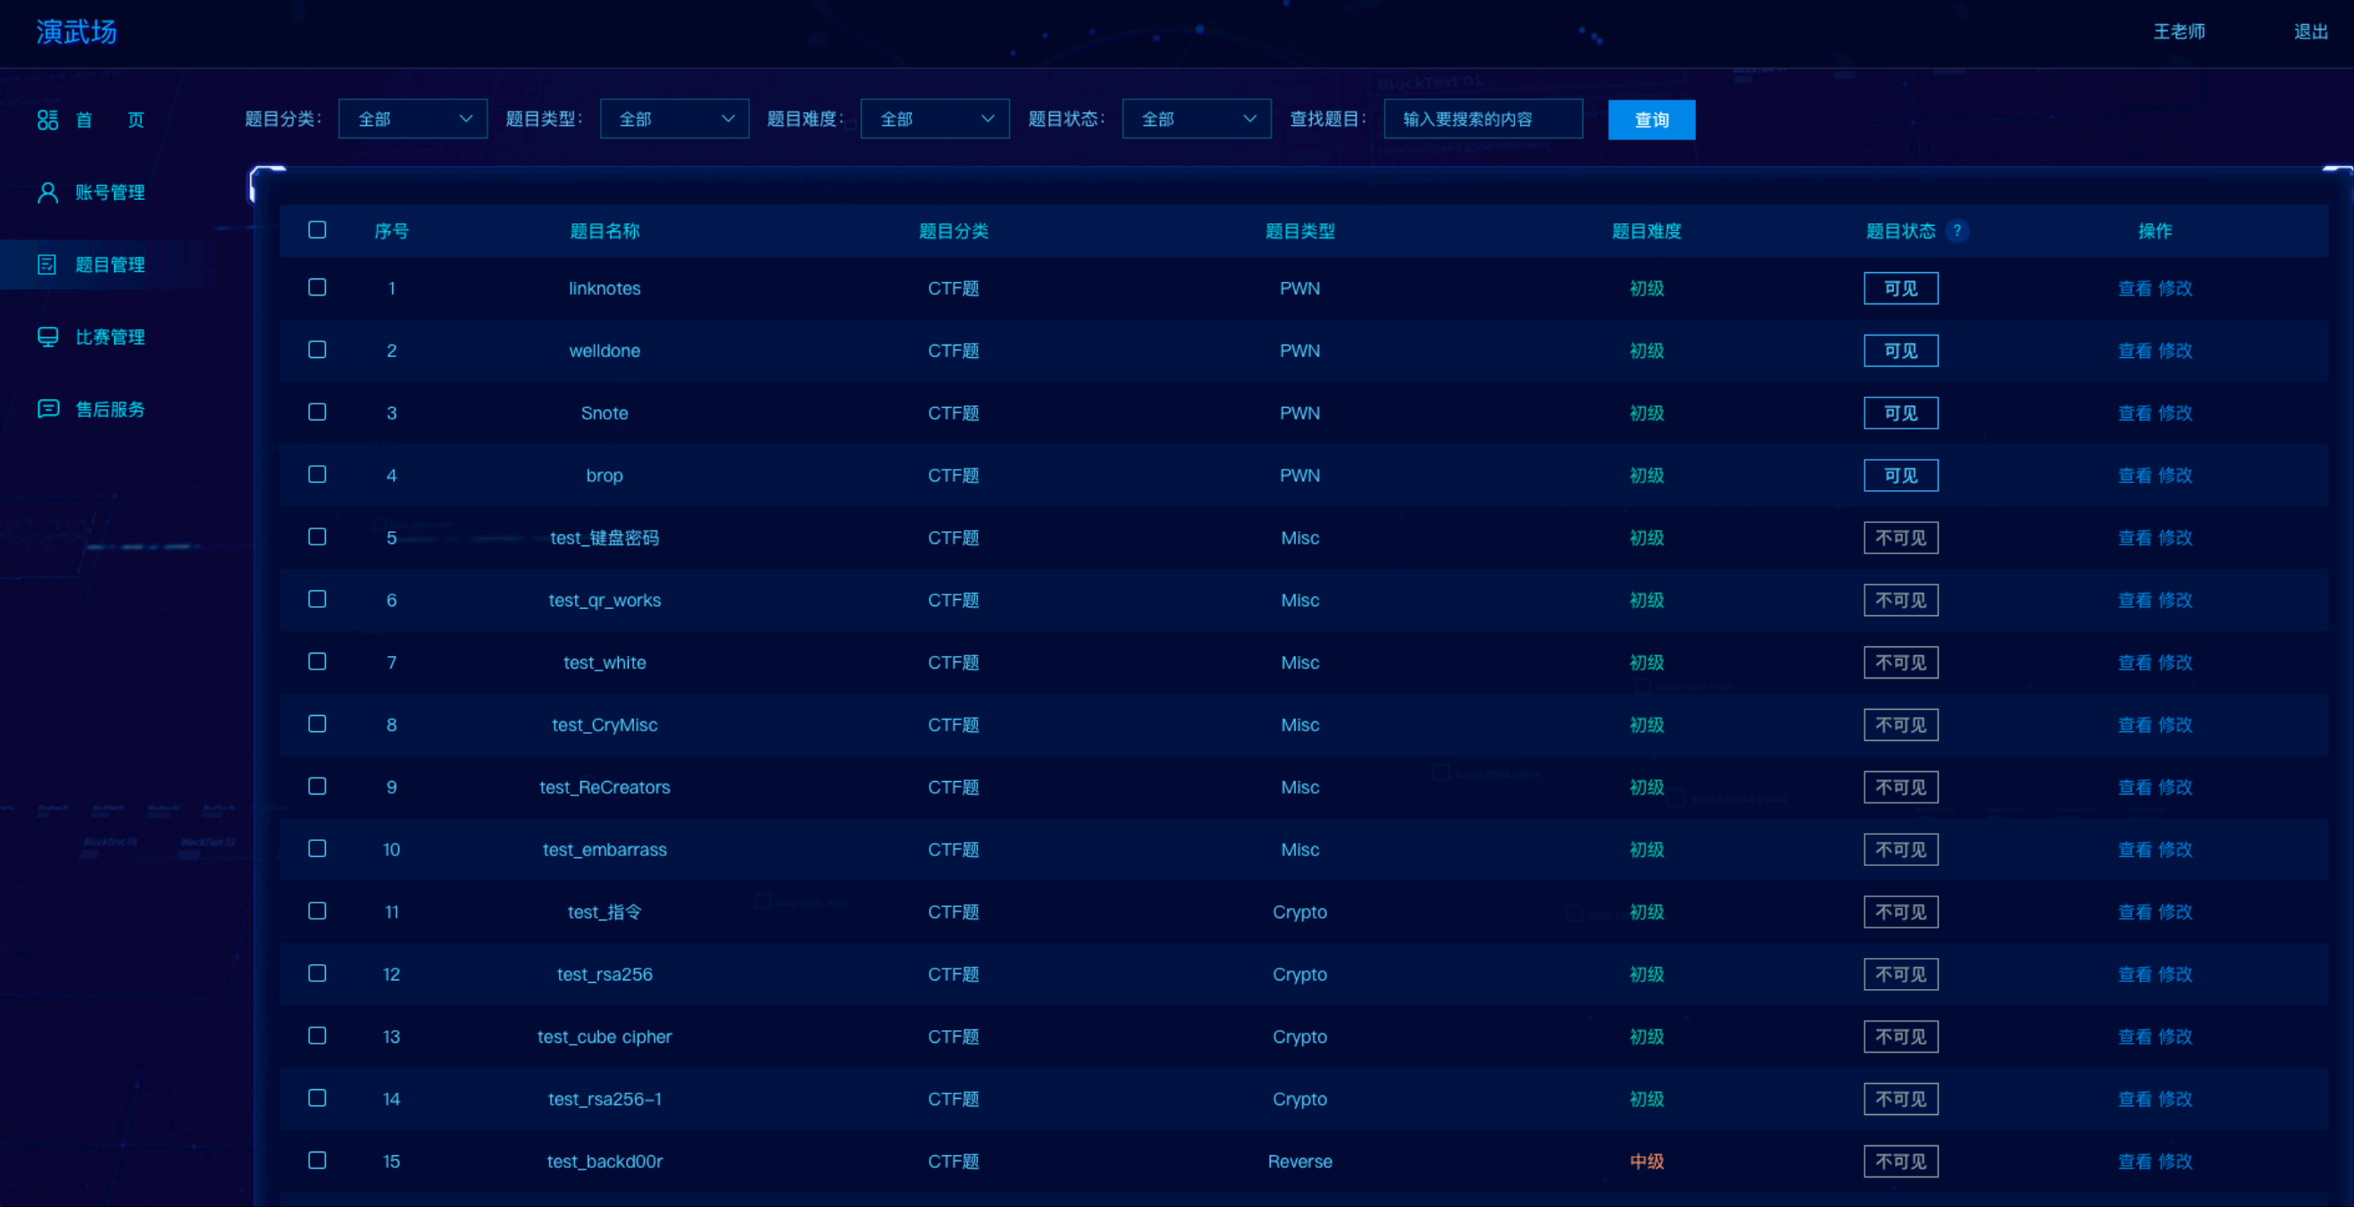Toggle the select-all checkbox in table header

click(317, 230)
